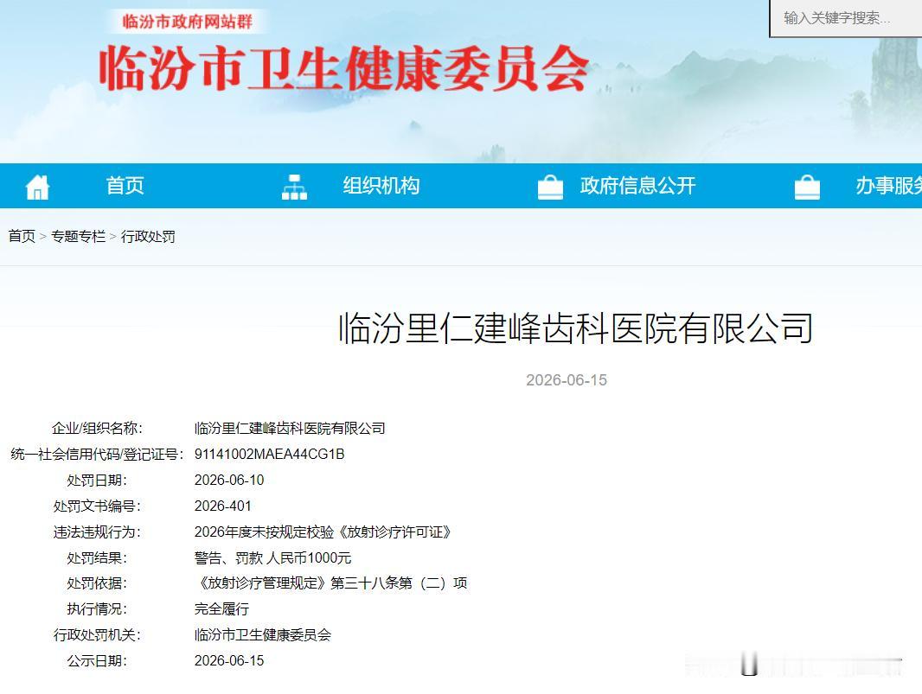Go to 首页 in the breadcrumb
The image size is (922, 694).
22,236
